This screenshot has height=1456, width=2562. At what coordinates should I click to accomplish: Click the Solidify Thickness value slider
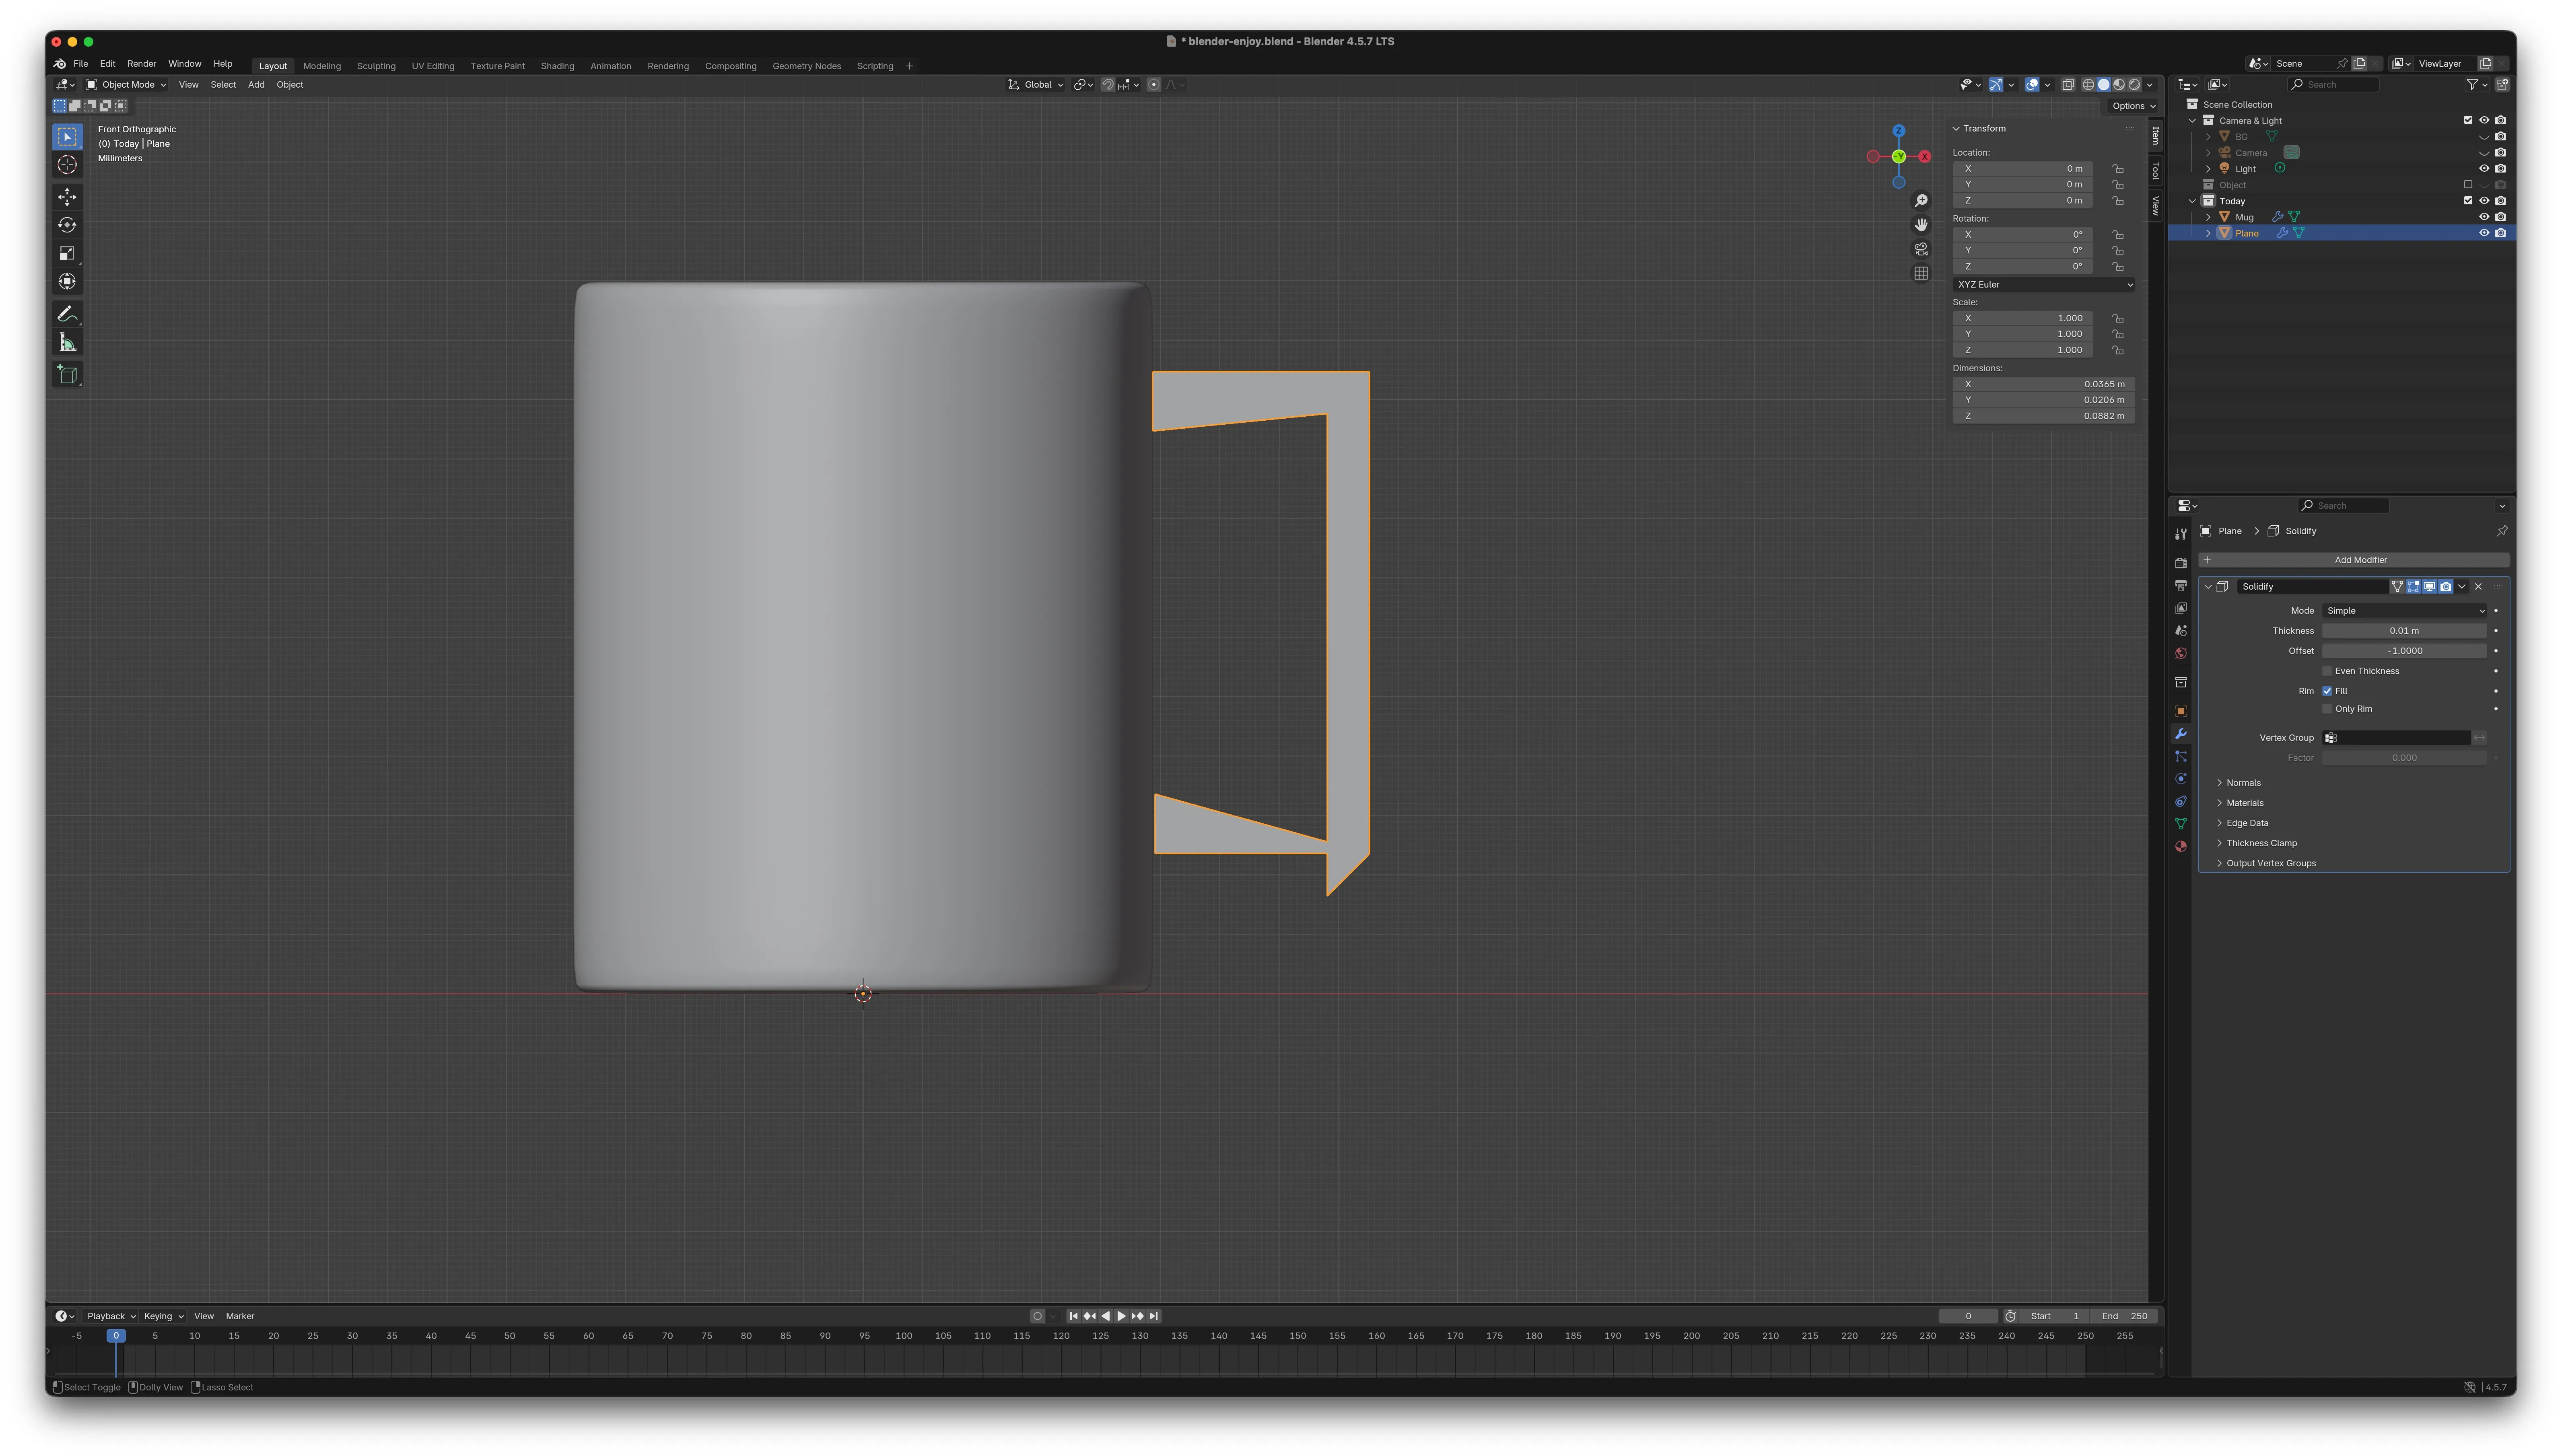pyautogui.click(x=2403, y=631)
